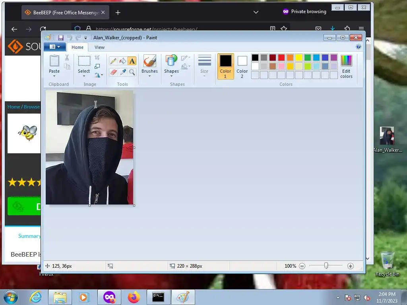
Task: Select the Pencil tool in Paint
Action: point(113,61)
